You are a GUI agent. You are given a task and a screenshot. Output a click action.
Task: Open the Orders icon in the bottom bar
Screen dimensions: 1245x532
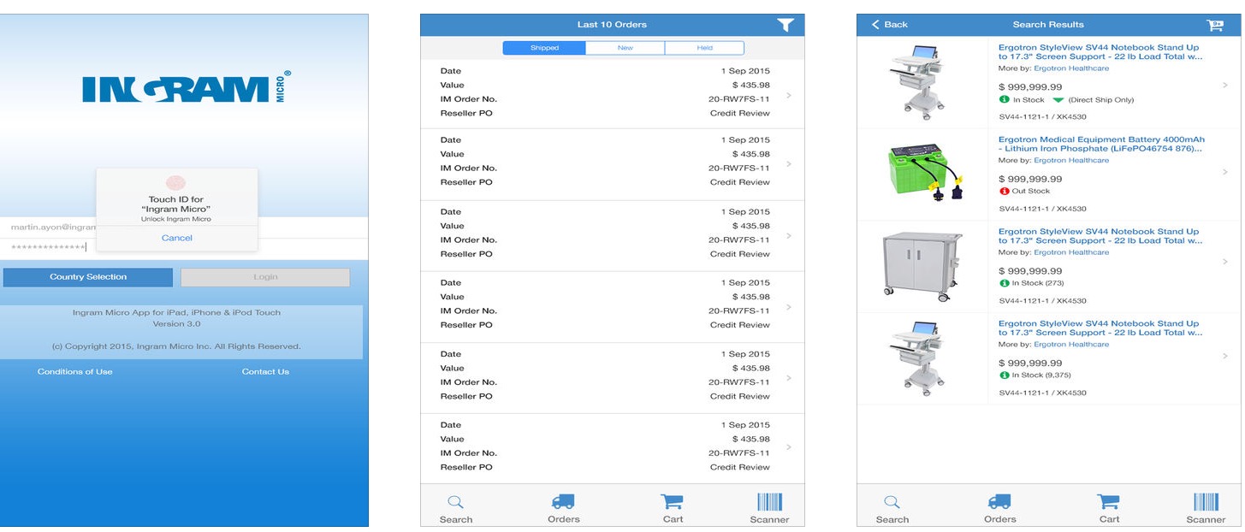[x=562, y=503]
